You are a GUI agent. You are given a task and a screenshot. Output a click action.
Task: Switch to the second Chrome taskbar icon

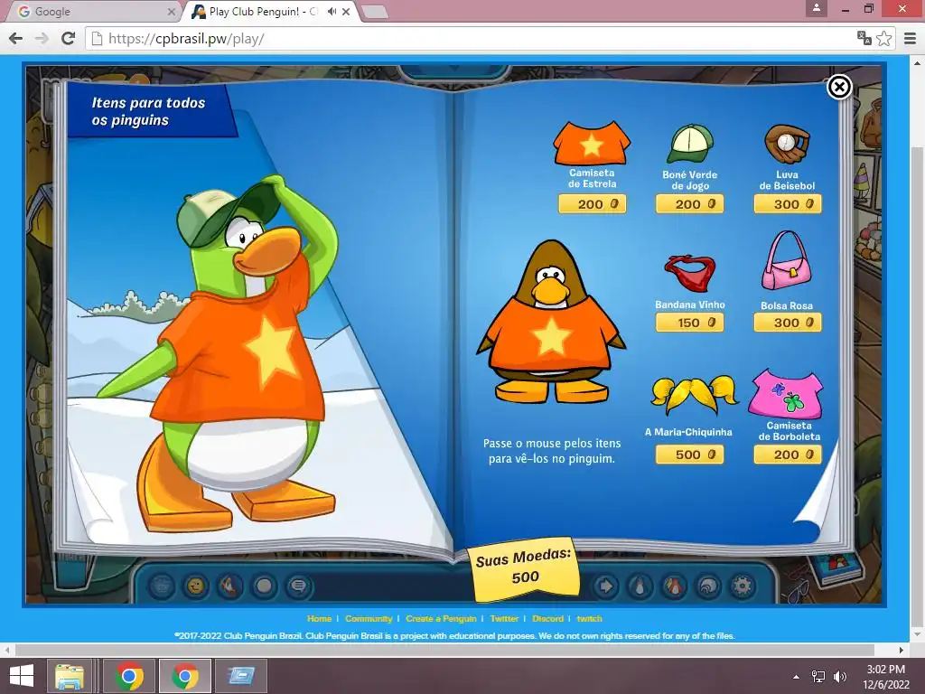coord(185,676)
